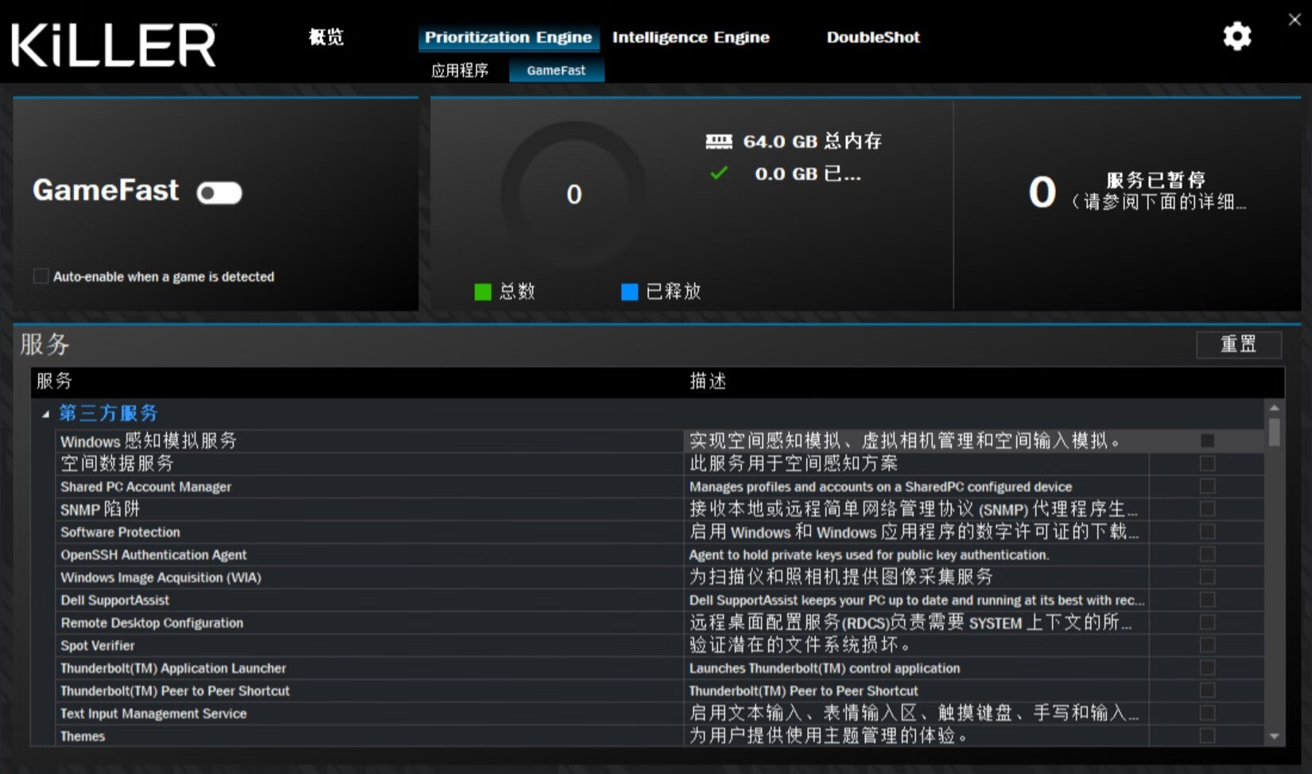The height and width of the screenshot is (774, 1312).
Task: Click the green 总数 legend swatch
Action: [483, 292]
